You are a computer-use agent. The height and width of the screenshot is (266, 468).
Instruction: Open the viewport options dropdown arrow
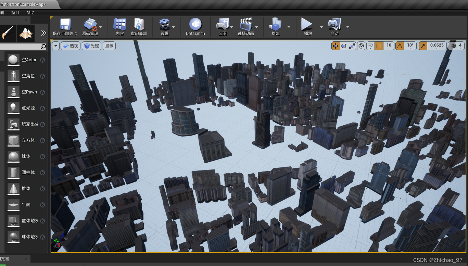coord(55,45)
